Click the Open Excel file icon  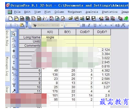click(x=82, y=18)
